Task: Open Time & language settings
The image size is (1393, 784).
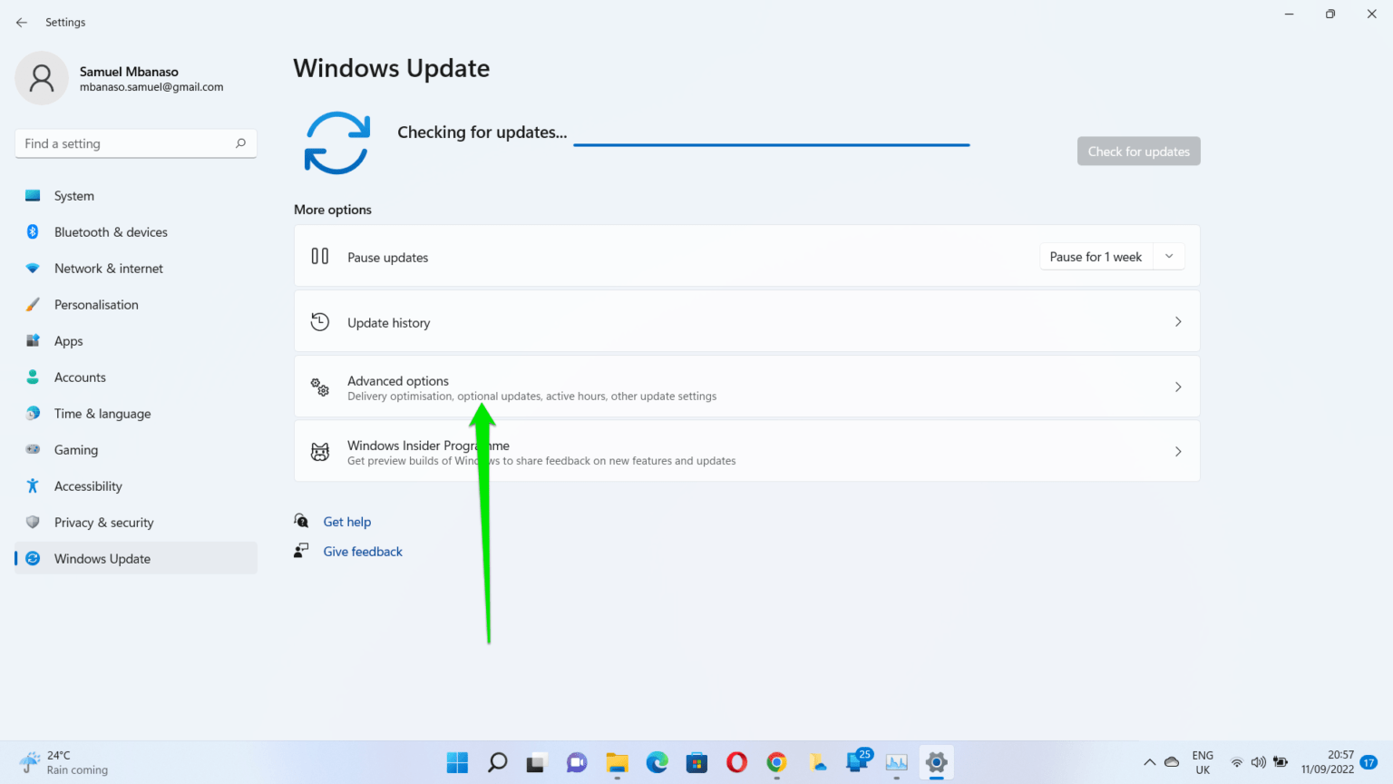Action: point(102,413)
